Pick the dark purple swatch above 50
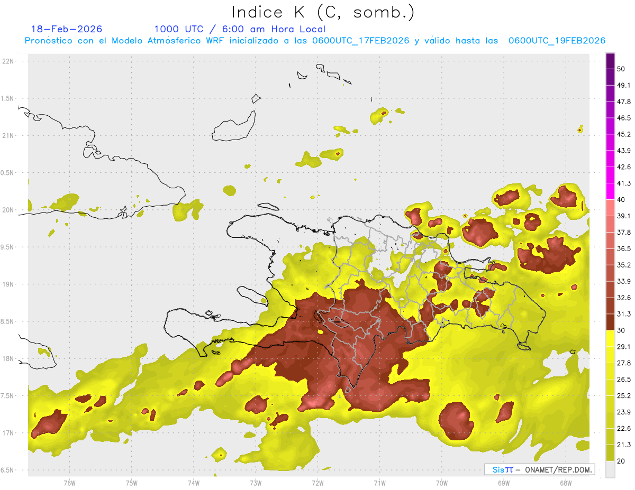Screen dimensions: 635x490 610,61
